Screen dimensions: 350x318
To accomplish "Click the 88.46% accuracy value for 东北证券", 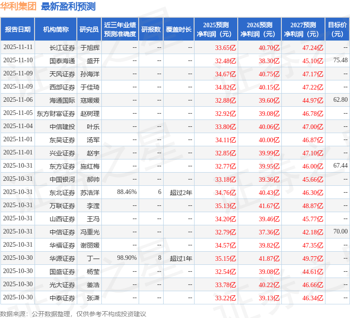I will coord(127,192).
